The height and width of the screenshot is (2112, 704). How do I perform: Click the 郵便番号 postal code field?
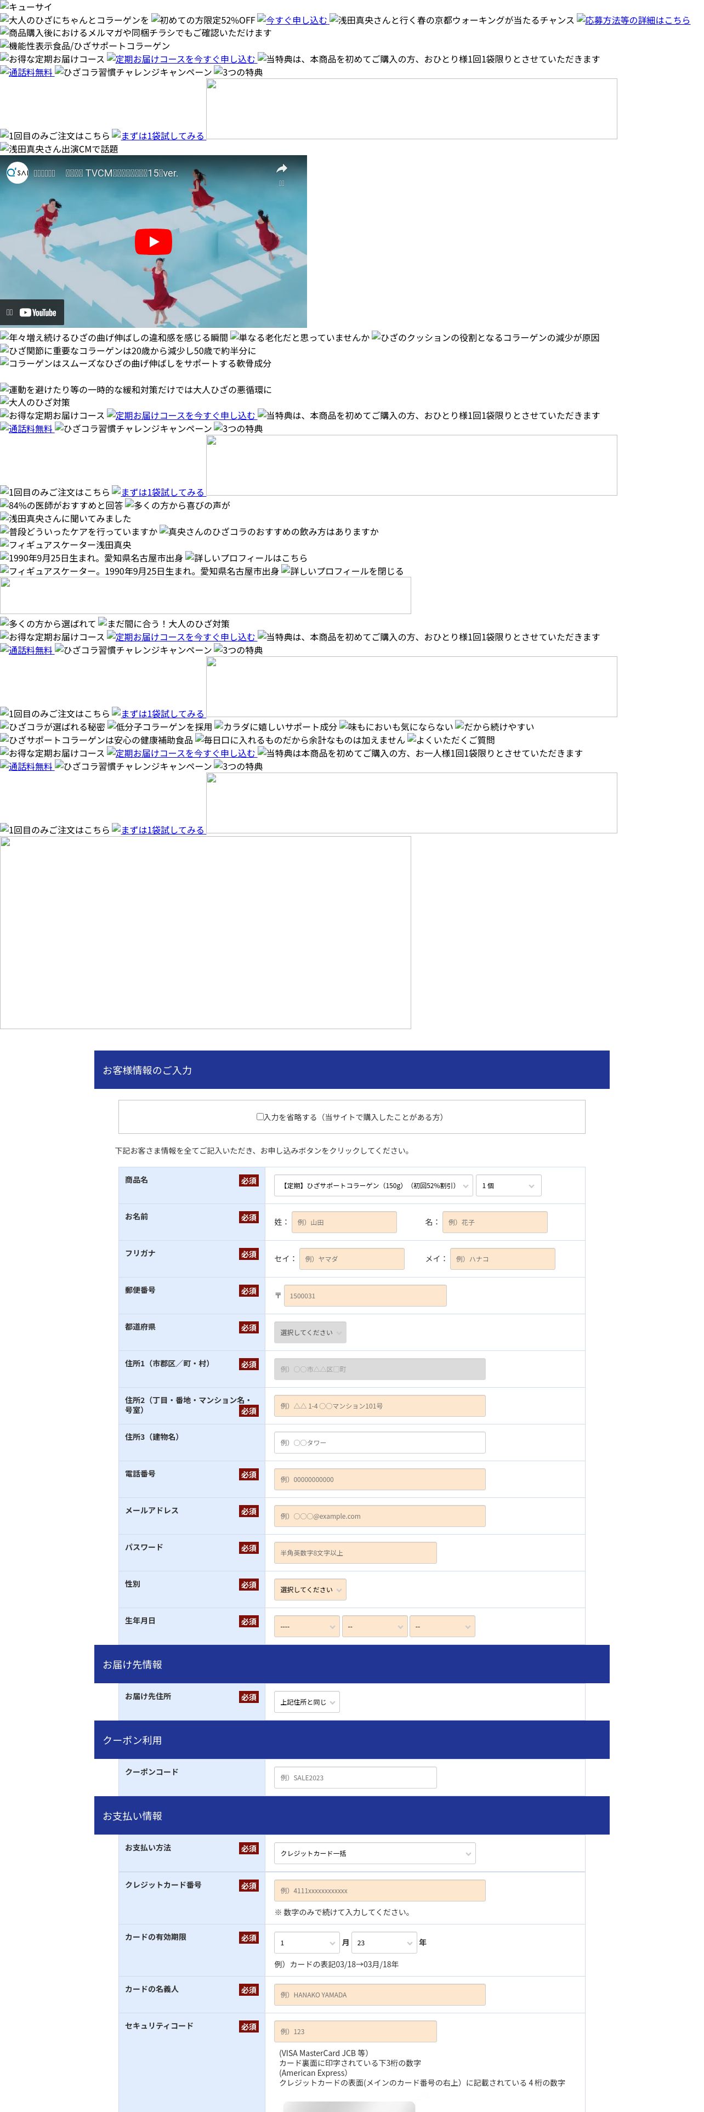click(x=365, y=1296)
